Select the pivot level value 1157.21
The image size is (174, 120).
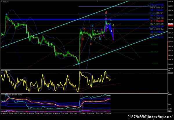tap(159, 13)
